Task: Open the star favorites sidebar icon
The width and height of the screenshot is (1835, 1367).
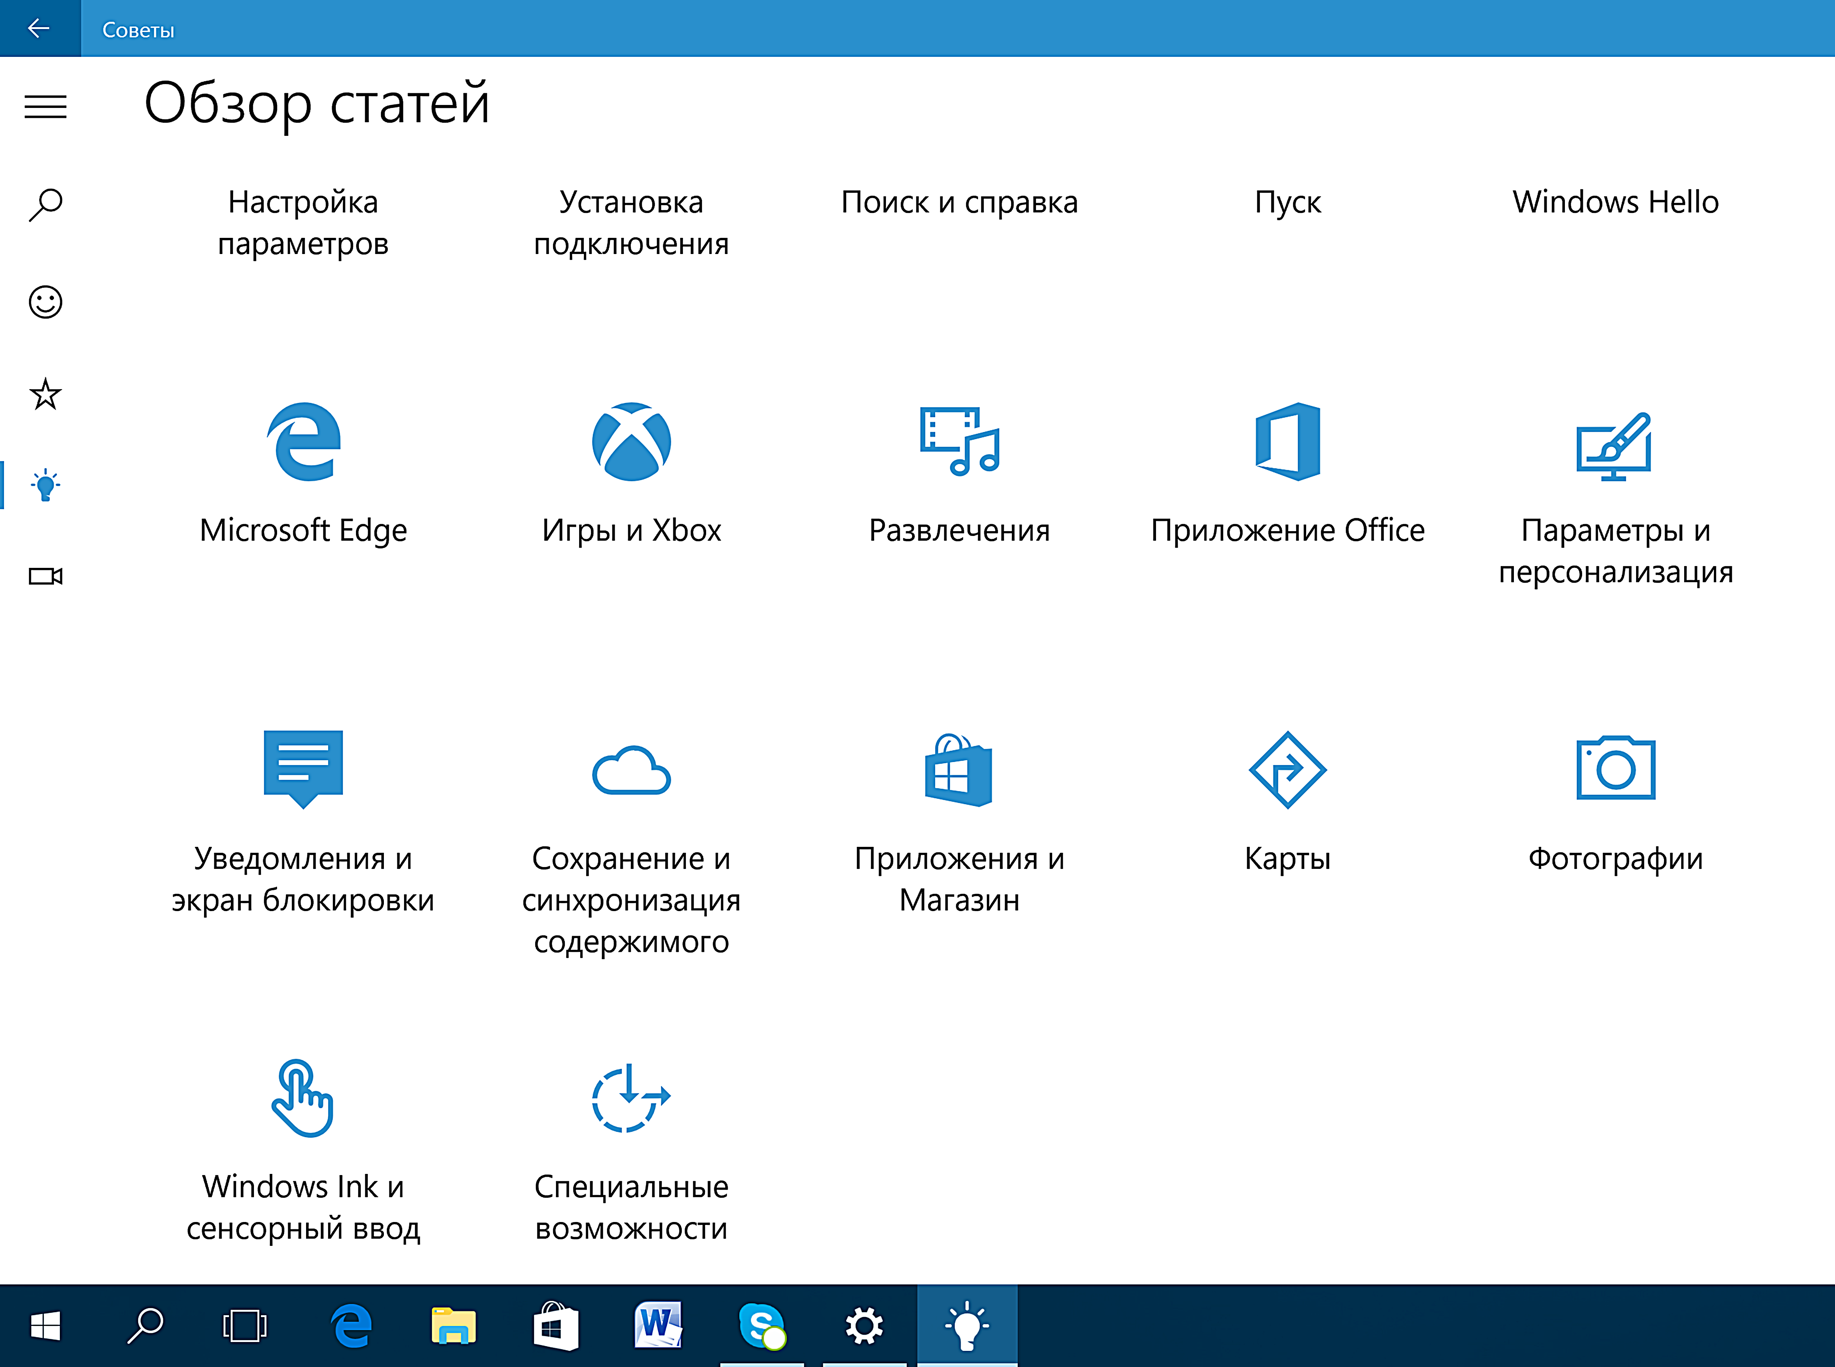Action: tap(46, 394)
